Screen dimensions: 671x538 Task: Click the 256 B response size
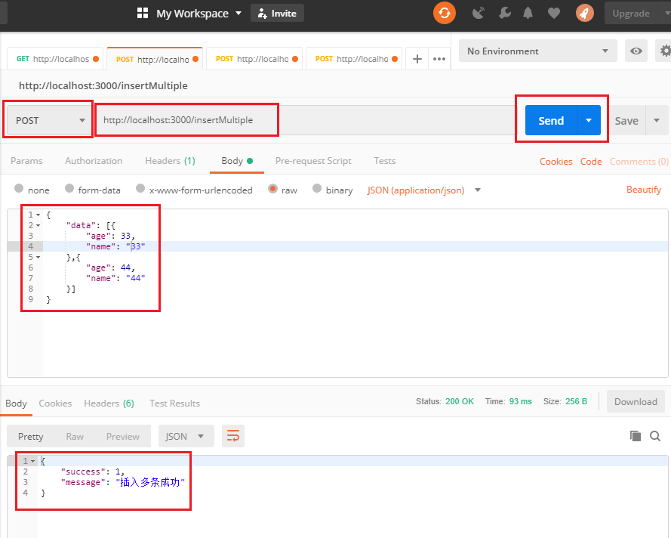576,401
